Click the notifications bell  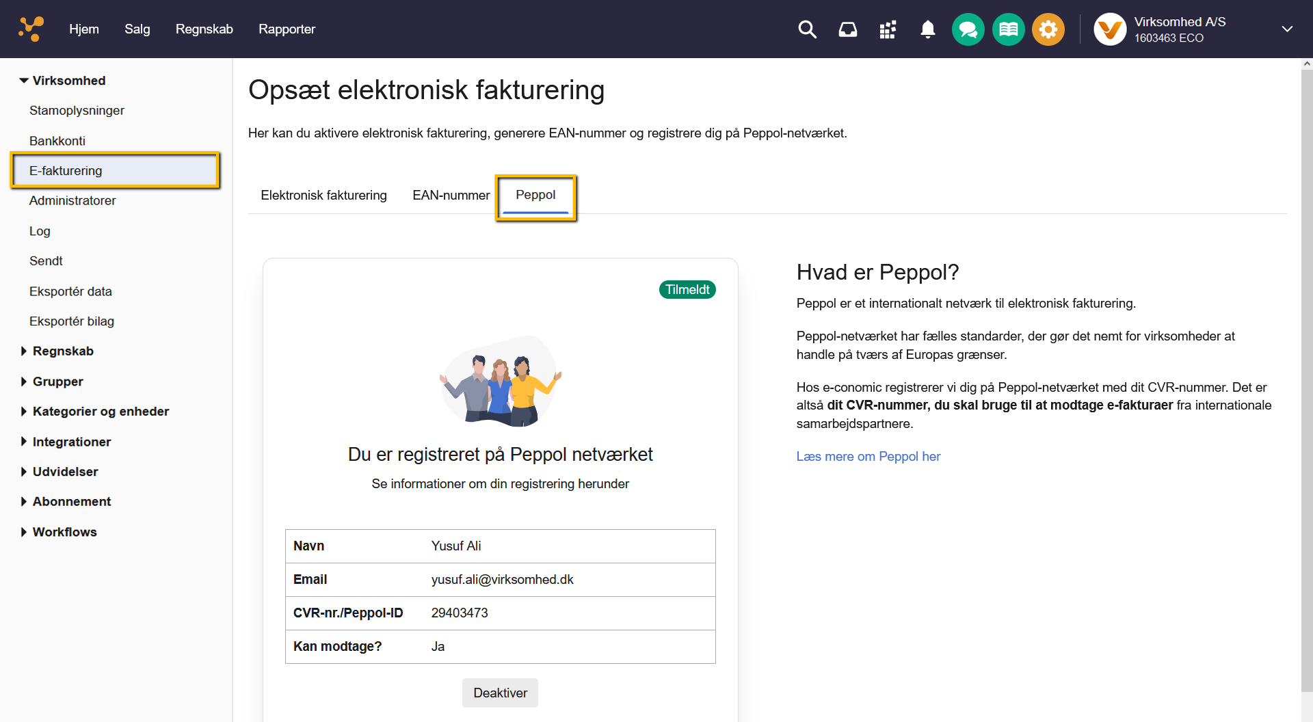point(928,29)
